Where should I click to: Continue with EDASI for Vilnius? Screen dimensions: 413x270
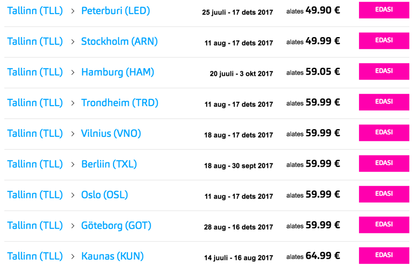(384, 133)
